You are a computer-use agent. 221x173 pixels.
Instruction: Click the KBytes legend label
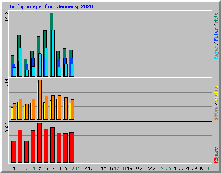[x=216, y=155]
